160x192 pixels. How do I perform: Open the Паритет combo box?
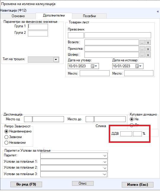[74, 156]
